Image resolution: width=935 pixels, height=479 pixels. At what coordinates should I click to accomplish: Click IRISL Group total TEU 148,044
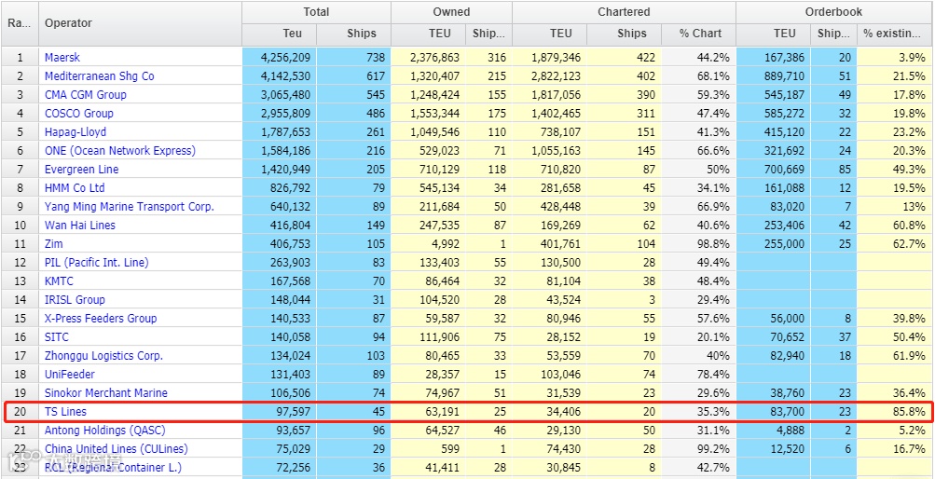point(279,300)
